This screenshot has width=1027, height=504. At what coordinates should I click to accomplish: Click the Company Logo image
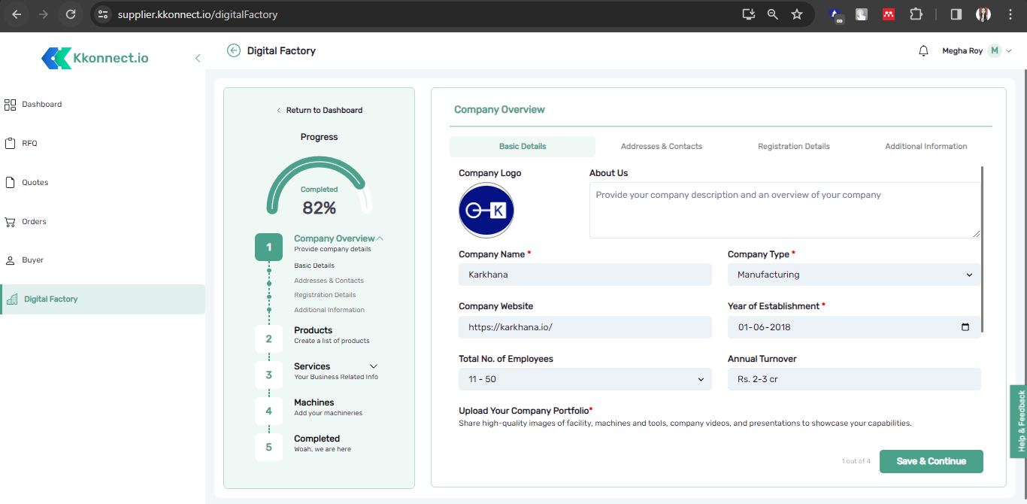click(486, 211)
